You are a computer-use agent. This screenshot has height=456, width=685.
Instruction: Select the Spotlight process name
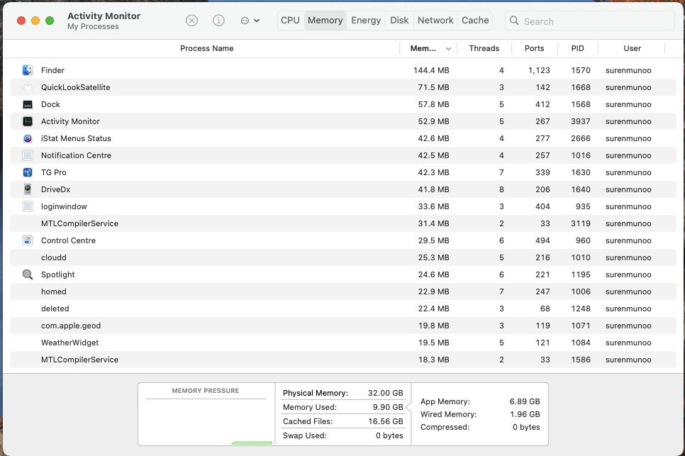click(x=57, y=274)
